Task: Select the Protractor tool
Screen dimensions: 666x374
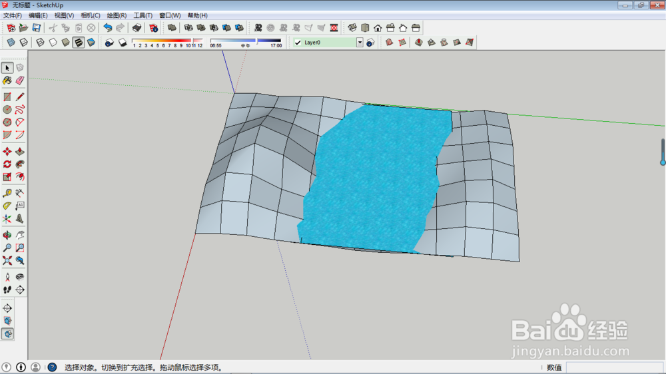Action: coord(7,206)
